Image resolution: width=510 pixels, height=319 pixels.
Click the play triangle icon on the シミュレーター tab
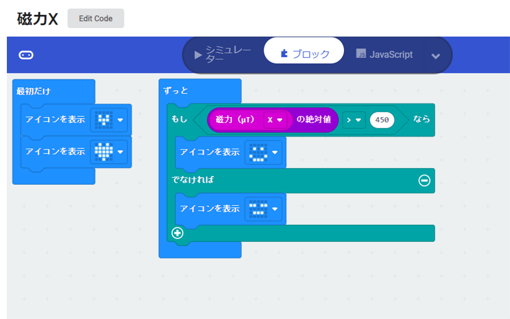coord(198,55)
